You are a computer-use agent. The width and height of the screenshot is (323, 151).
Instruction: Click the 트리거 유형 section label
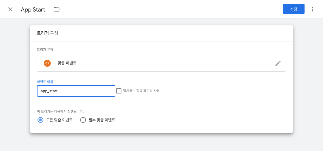click(x=45, y=49)
